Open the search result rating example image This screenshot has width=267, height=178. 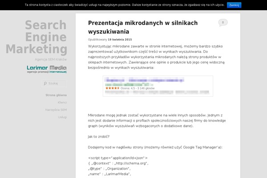(x=158, y=86)
